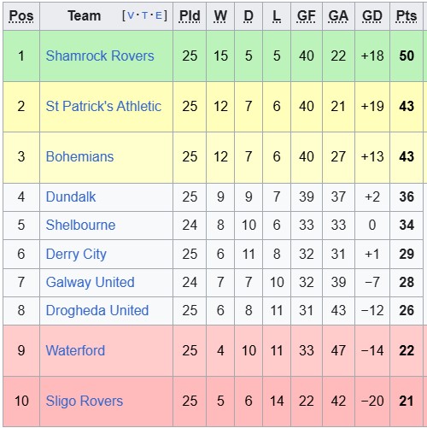Viewport: 427px width, 428px height.
Task: Open the Shamrock Rovers team link
Action: (100, 56)
